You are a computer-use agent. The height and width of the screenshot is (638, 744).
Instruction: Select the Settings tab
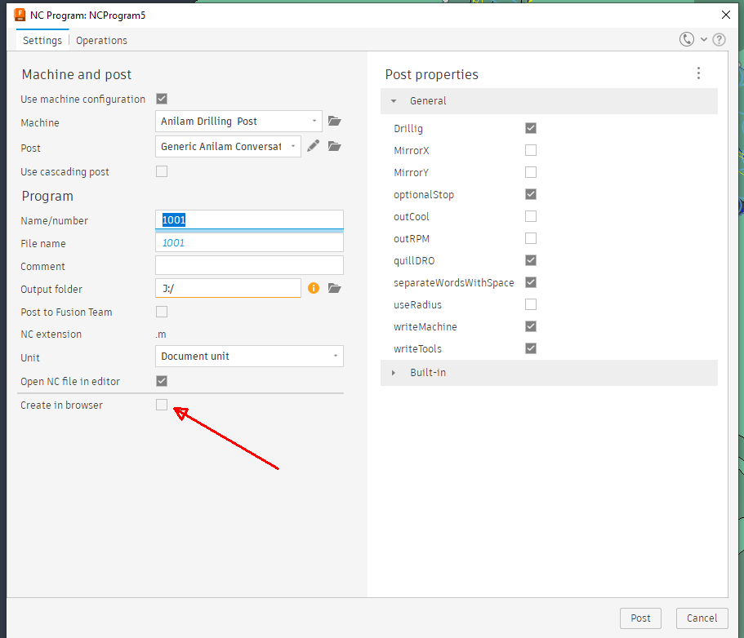tap(42, 40)
